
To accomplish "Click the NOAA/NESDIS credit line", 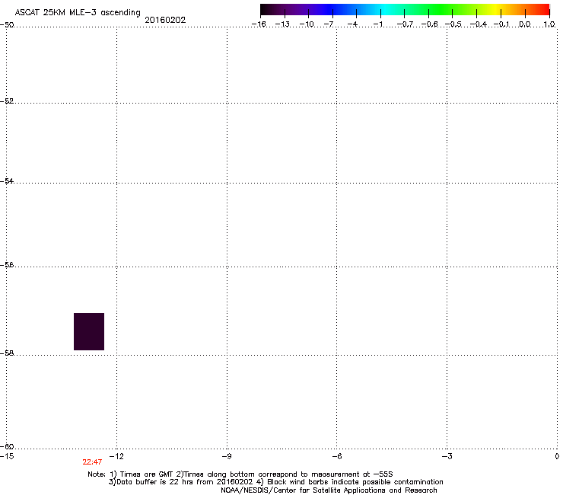I will (329, 490).
